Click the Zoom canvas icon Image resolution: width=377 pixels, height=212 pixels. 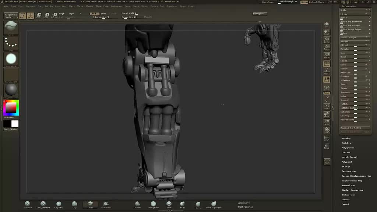(327, 40)
